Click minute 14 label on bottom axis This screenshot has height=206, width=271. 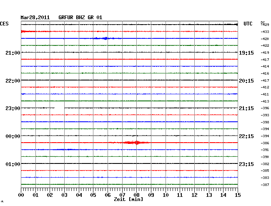click(223, 195)
